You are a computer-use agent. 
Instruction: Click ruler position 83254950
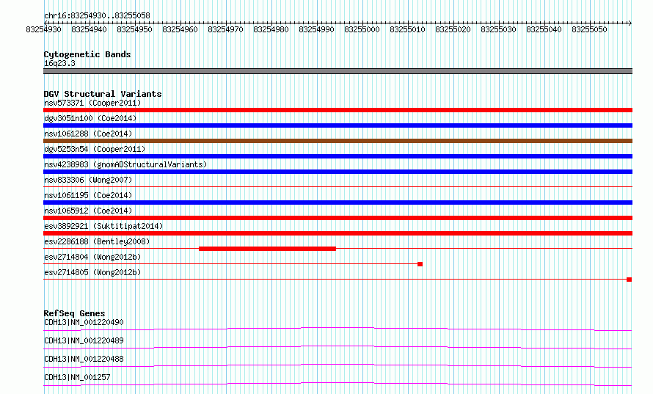pos(134,29)
